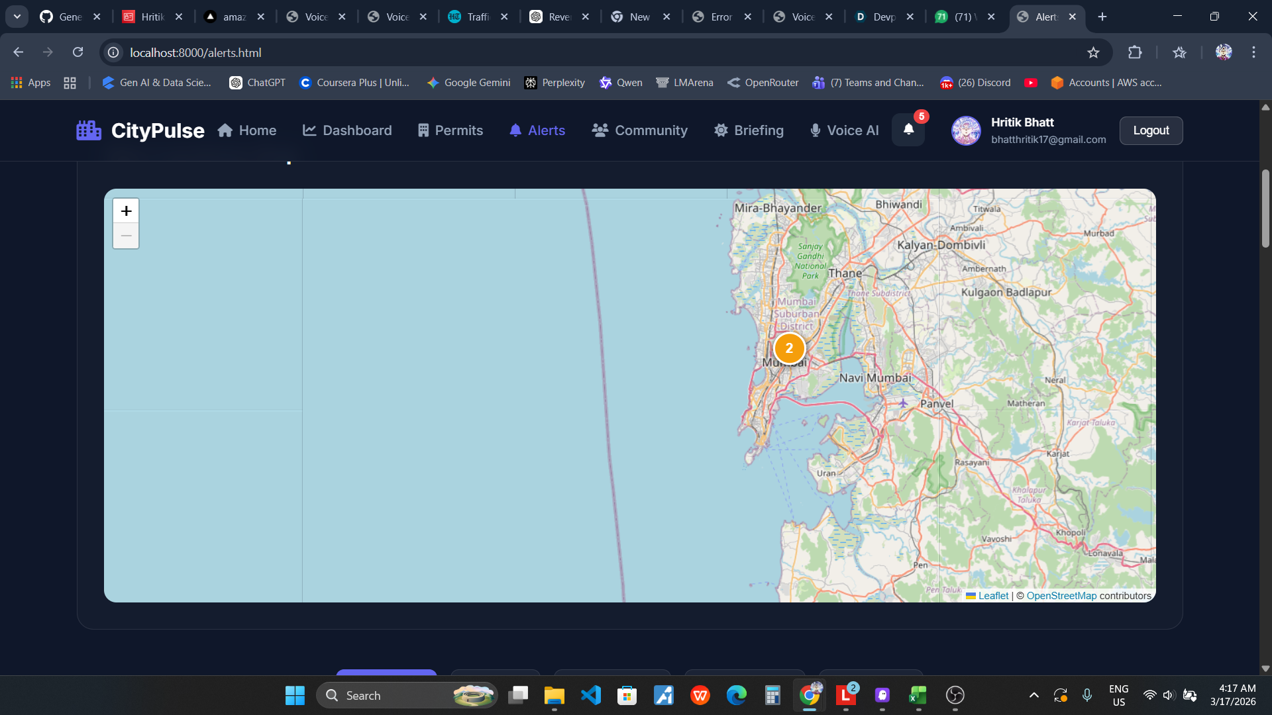Zoom in on the map
Screen dimensions: 1272x715
coord(126,211)
